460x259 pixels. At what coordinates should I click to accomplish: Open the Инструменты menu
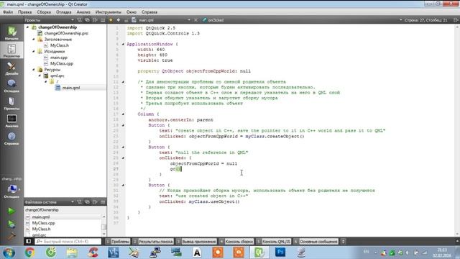pos(109,12)
